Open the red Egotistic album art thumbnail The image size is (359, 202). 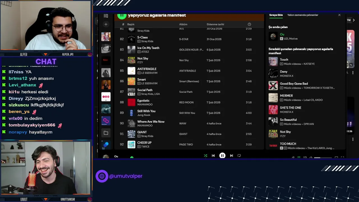click(x=131, y=102)
